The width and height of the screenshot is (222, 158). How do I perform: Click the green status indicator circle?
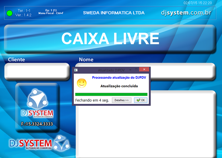point(10,13)
